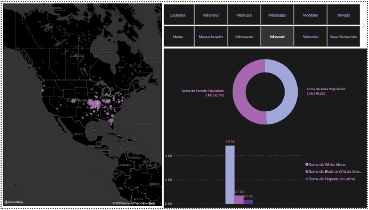This screenshot has width=369, height=210.
Task: Click the CANADA label on the map
Action: pyautogui.click(x=77, y=56)
